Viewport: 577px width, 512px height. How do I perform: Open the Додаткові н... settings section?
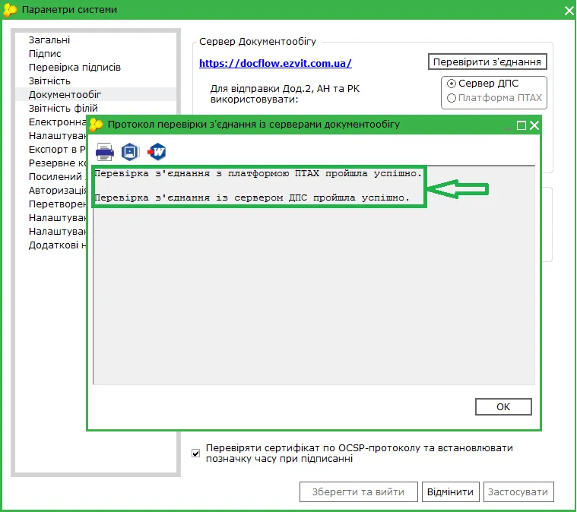pyautogui.click(x=58, y=245)
